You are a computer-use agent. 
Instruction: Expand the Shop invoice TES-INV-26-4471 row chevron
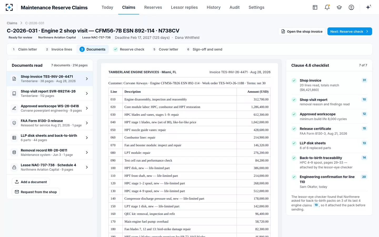point(87,79)
